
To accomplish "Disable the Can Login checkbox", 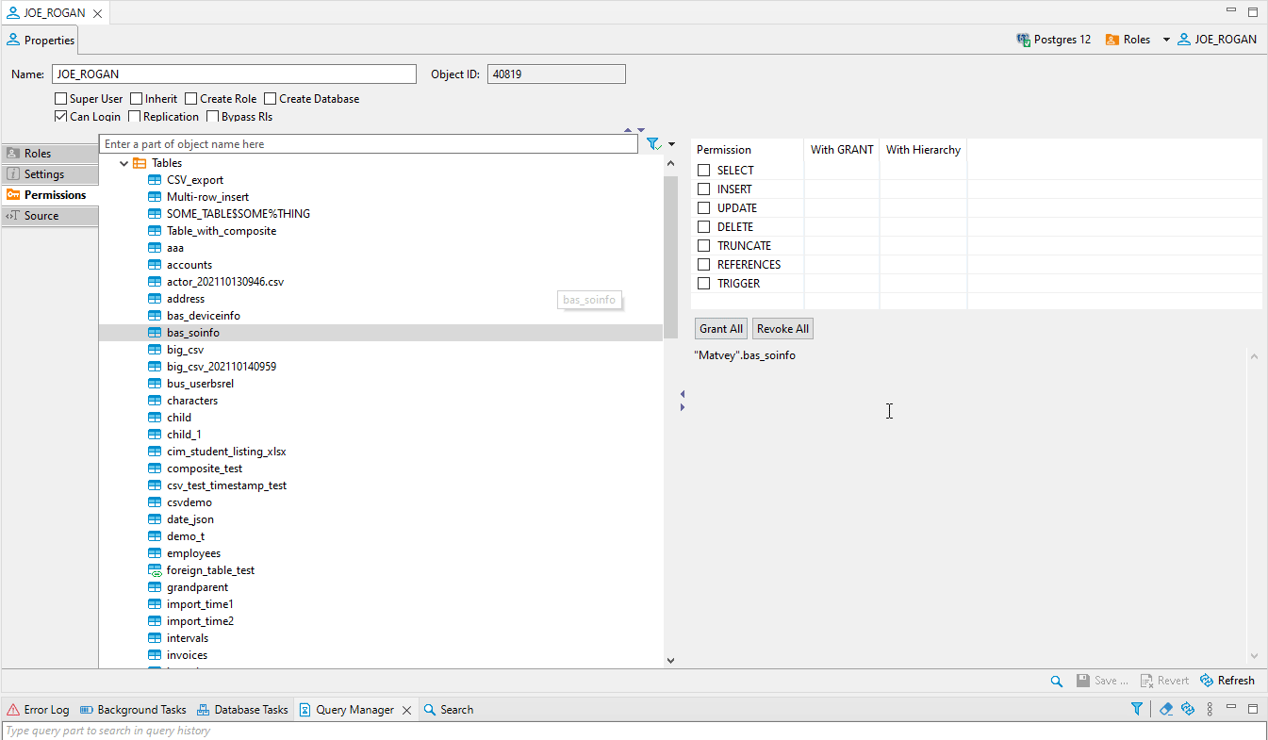I will pyautogui.click(x=59, y=117).
